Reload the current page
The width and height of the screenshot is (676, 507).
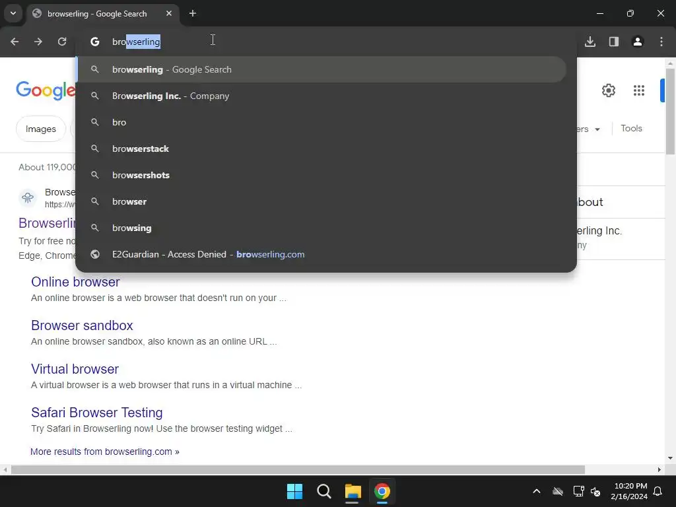tap(62, 42)
